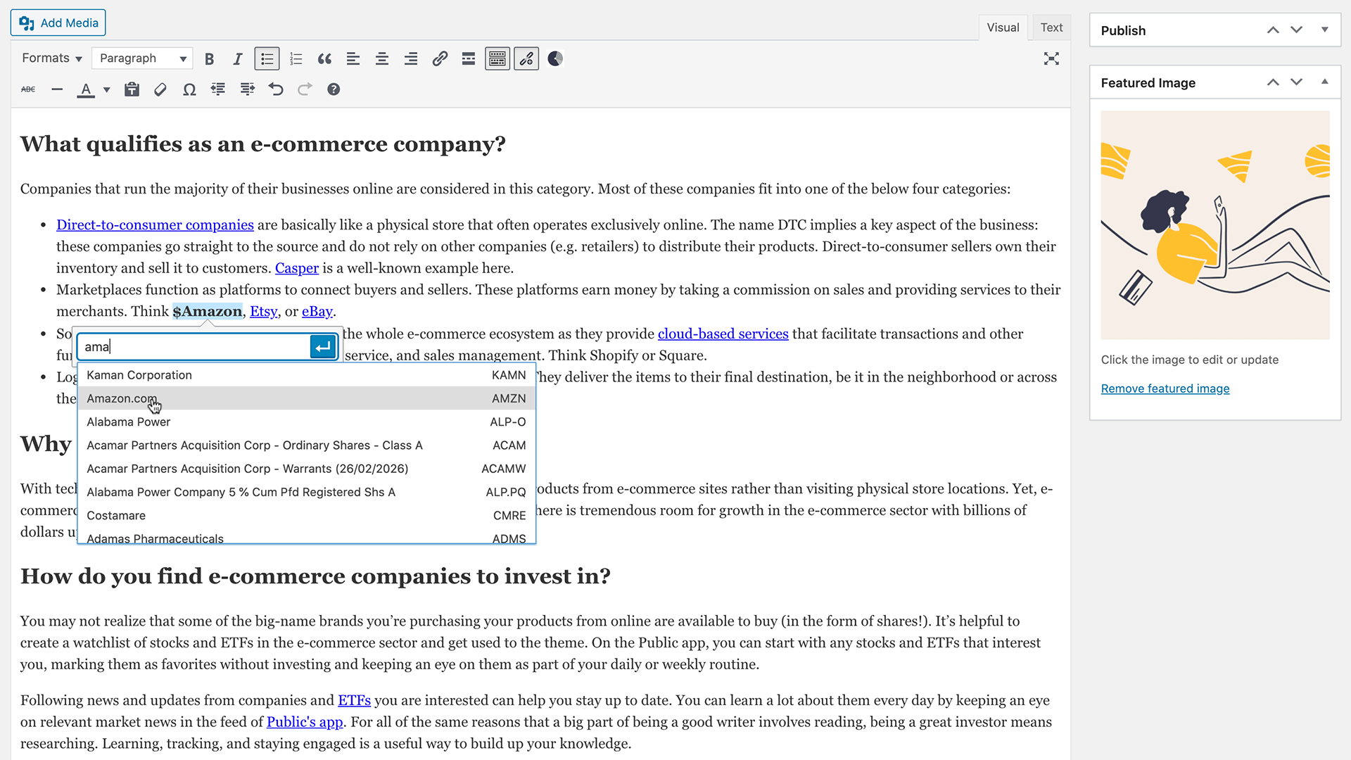The width and height of the screenshot is (1351, 760).
Task: Switch to the Text tab
Action: [x=1051, y=27]
